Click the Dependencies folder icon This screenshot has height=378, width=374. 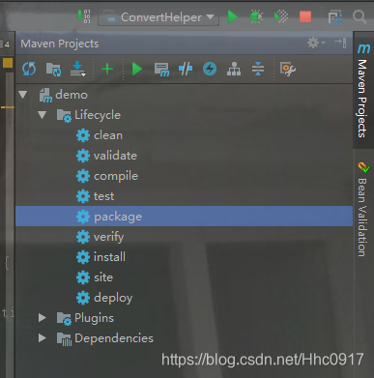click(x=64, y=339)
